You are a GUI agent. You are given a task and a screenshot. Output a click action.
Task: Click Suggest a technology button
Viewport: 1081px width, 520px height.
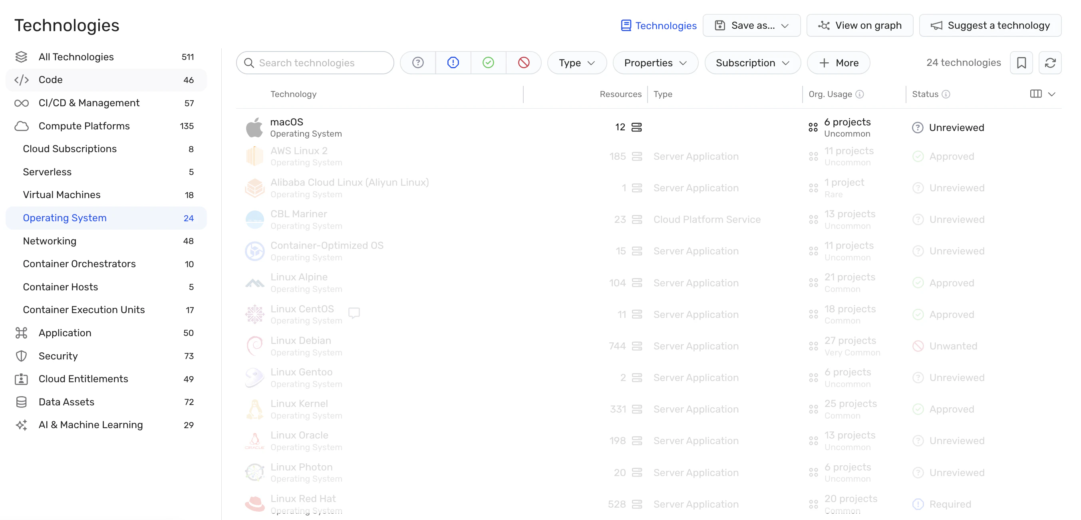[990, 26]
